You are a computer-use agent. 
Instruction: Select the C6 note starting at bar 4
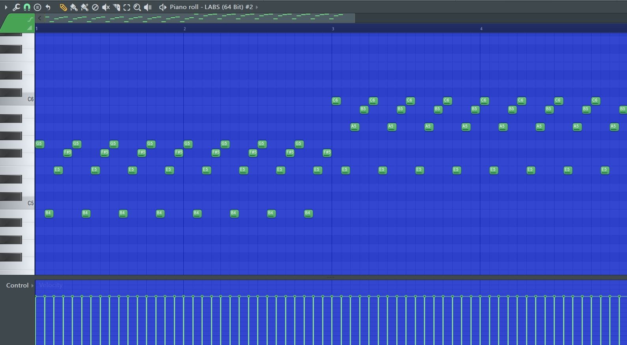(x=484, y=101)
